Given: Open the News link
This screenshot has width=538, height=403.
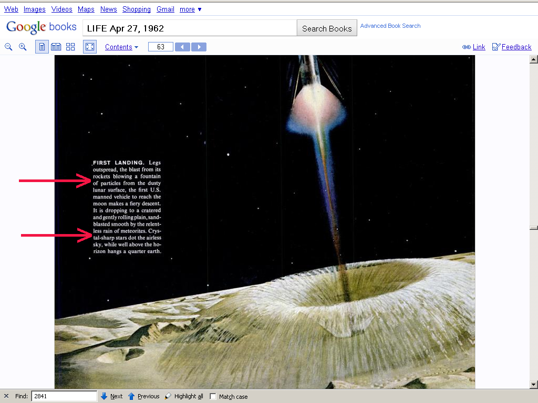Looking at the screenshot, I should click(108, 9).
